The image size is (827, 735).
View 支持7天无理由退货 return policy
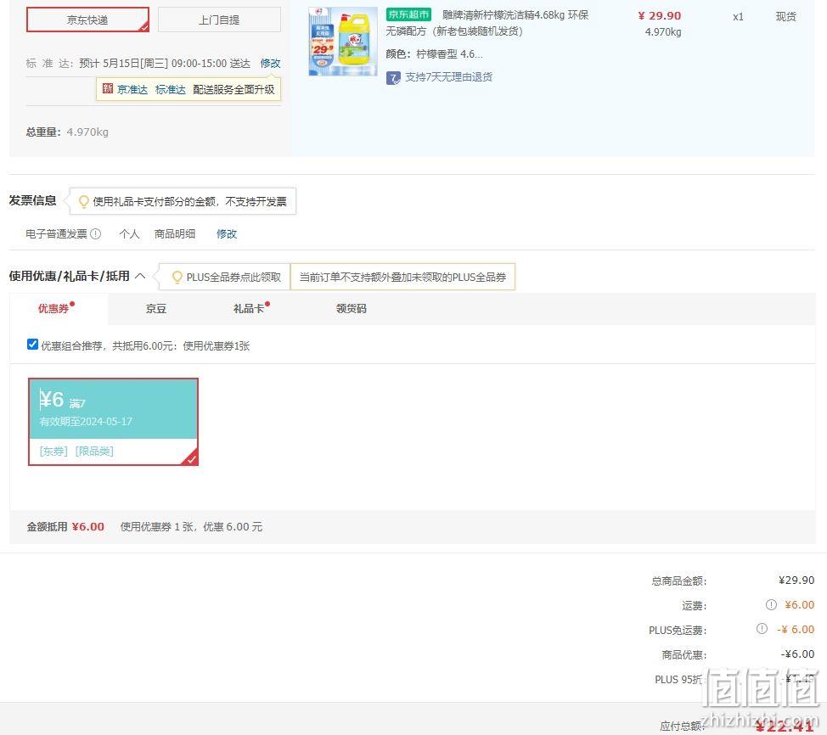pos(449,77)
